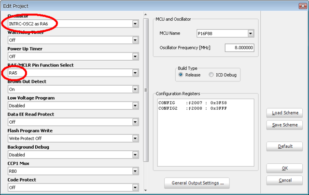The height and width of the screenshot is (195, 309).
Task: Expand the Background Debug dropdown
Action: 73,155
